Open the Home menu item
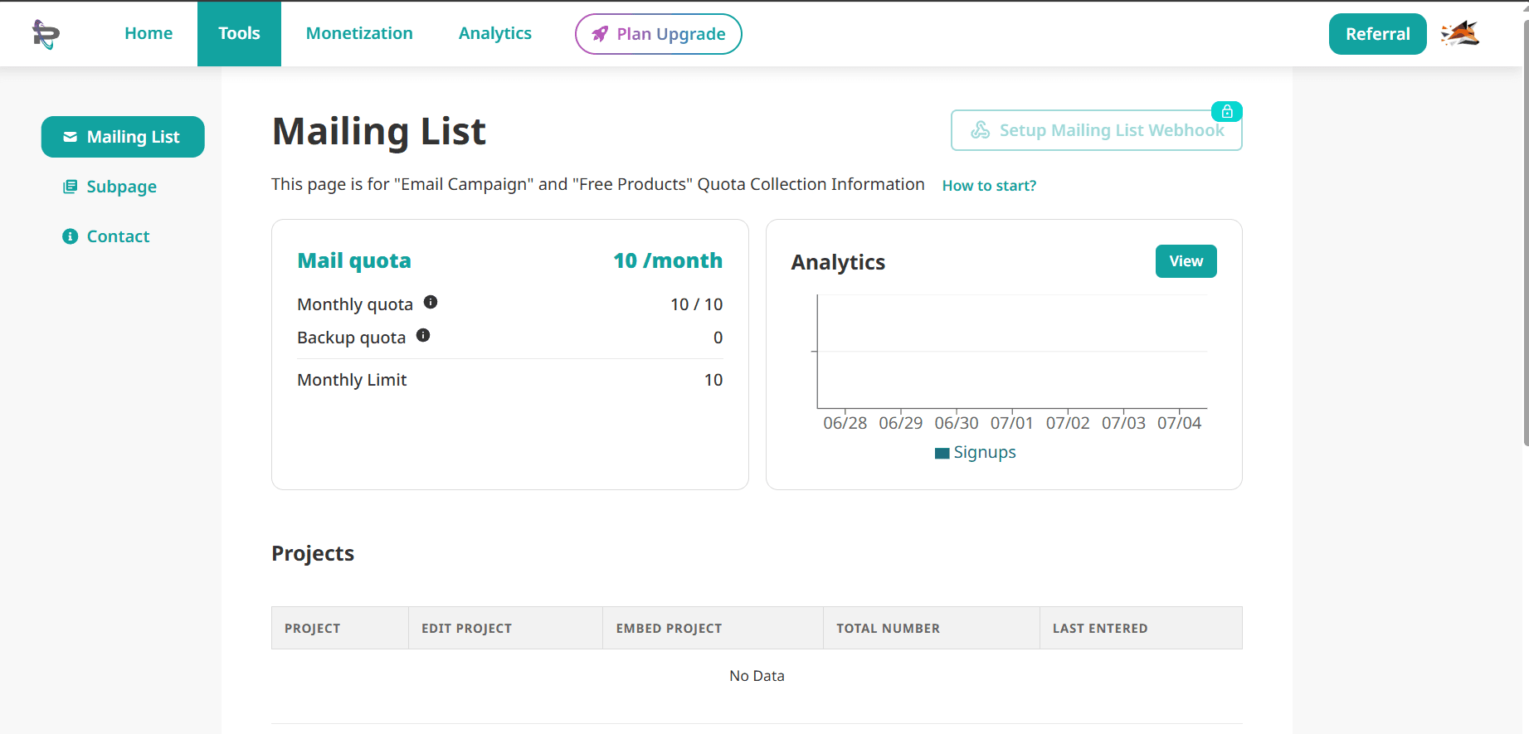The width and height of the screenshot is (1529, 734). point(149,34)
